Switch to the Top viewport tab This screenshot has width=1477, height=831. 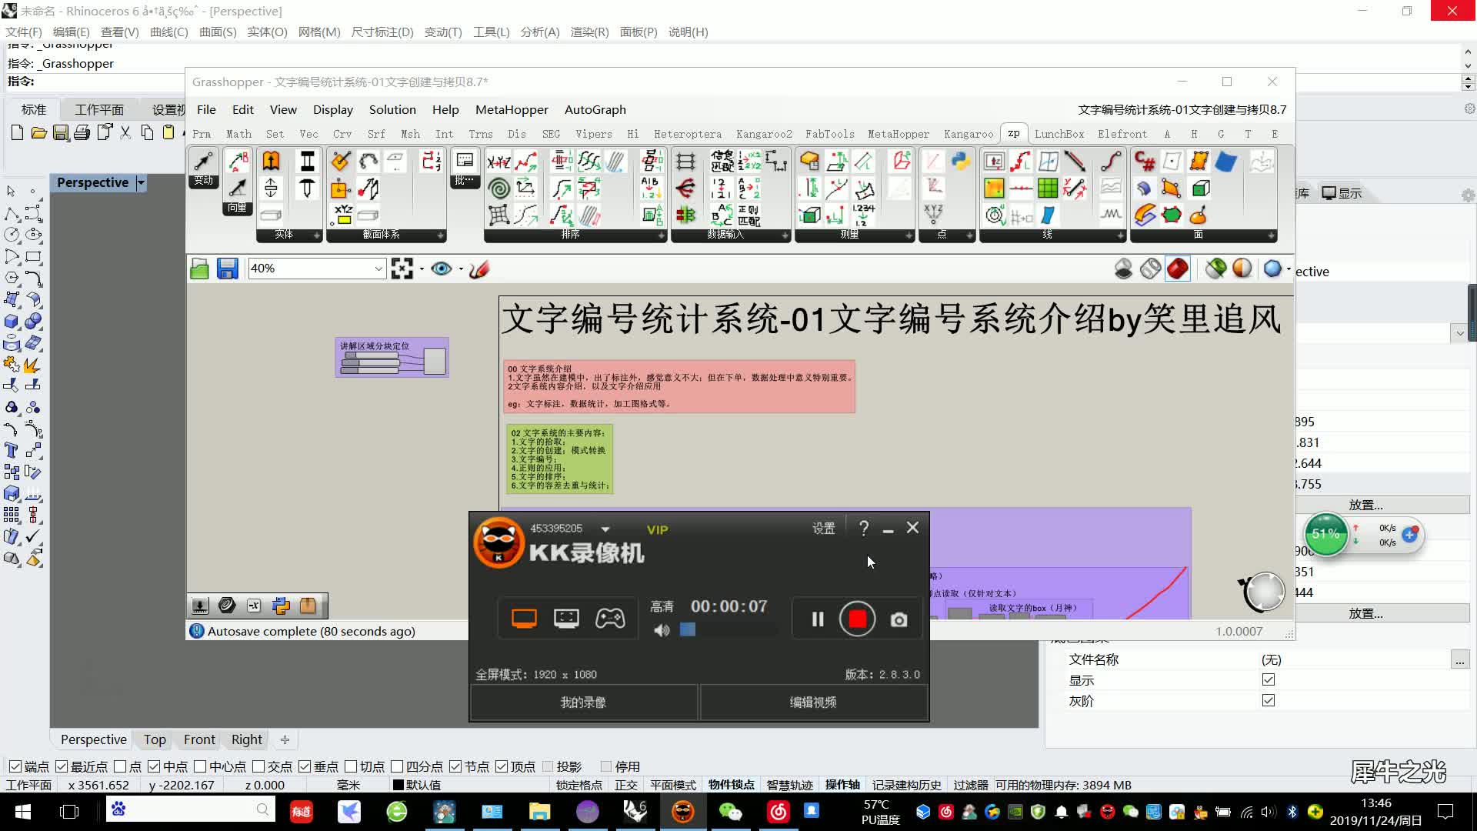155,739
